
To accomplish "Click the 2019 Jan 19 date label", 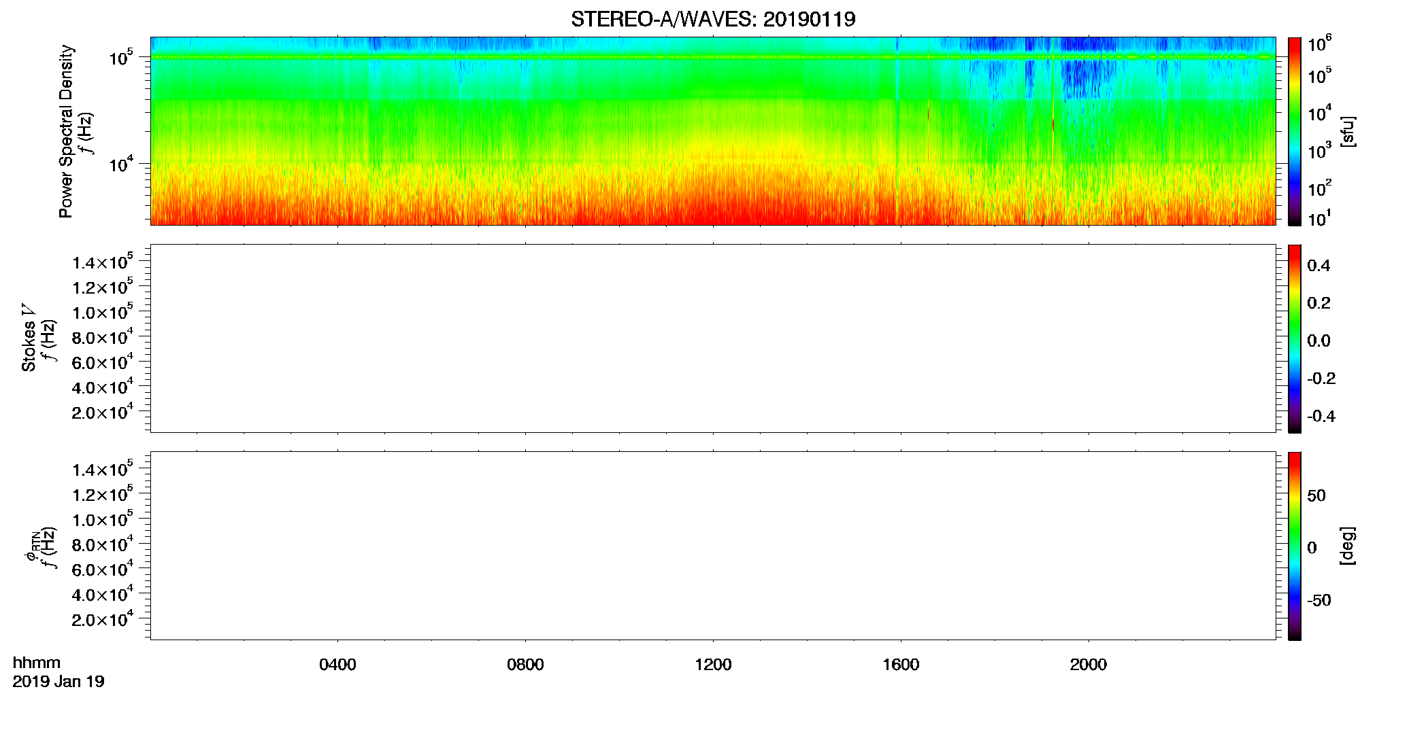I will (59, 682).
